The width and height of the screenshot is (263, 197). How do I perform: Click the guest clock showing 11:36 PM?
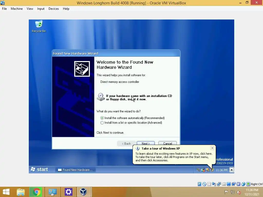(x=222, y=170)
